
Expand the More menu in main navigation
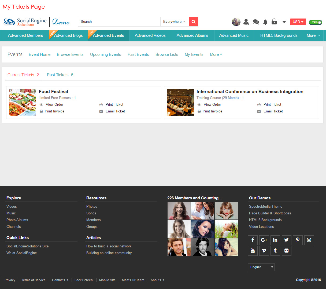pos(313,35)
